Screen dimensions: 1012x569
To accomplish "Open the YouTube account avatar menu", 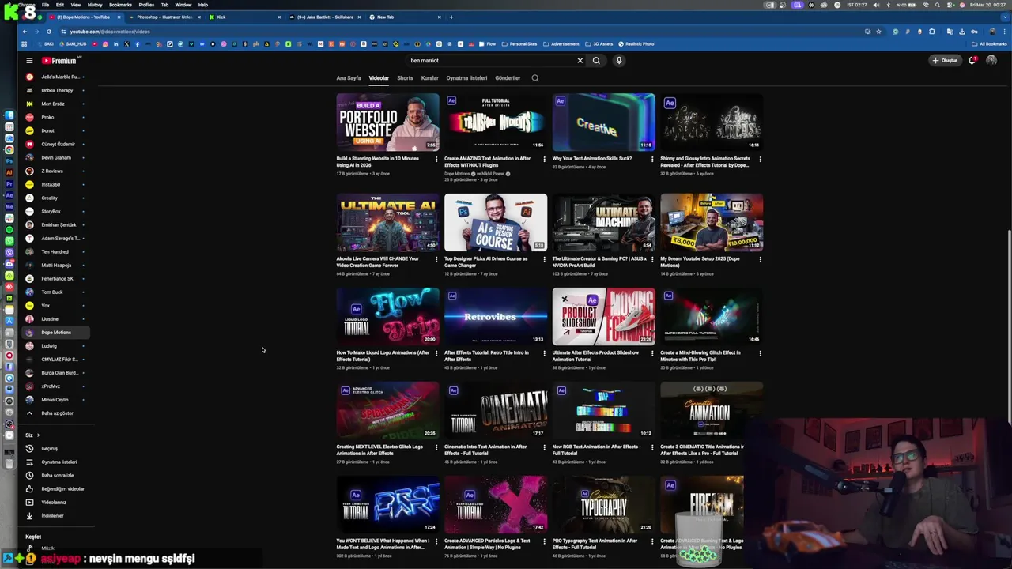I will tap(991, 61).
